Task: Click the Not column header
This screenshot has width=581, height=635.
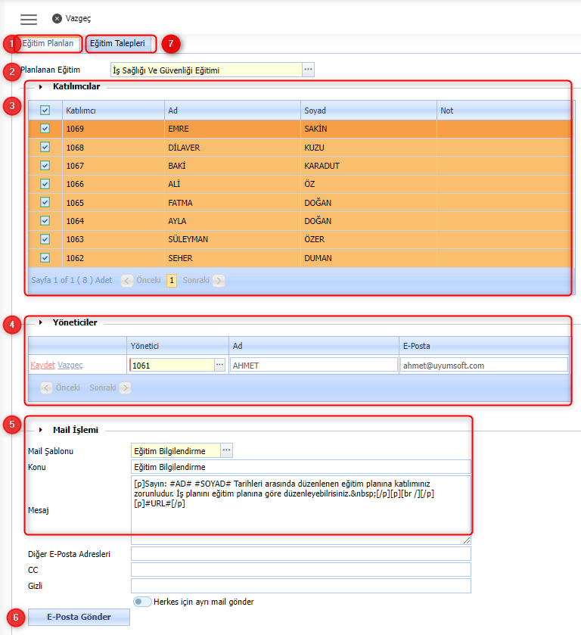Action: pos(504,111)
